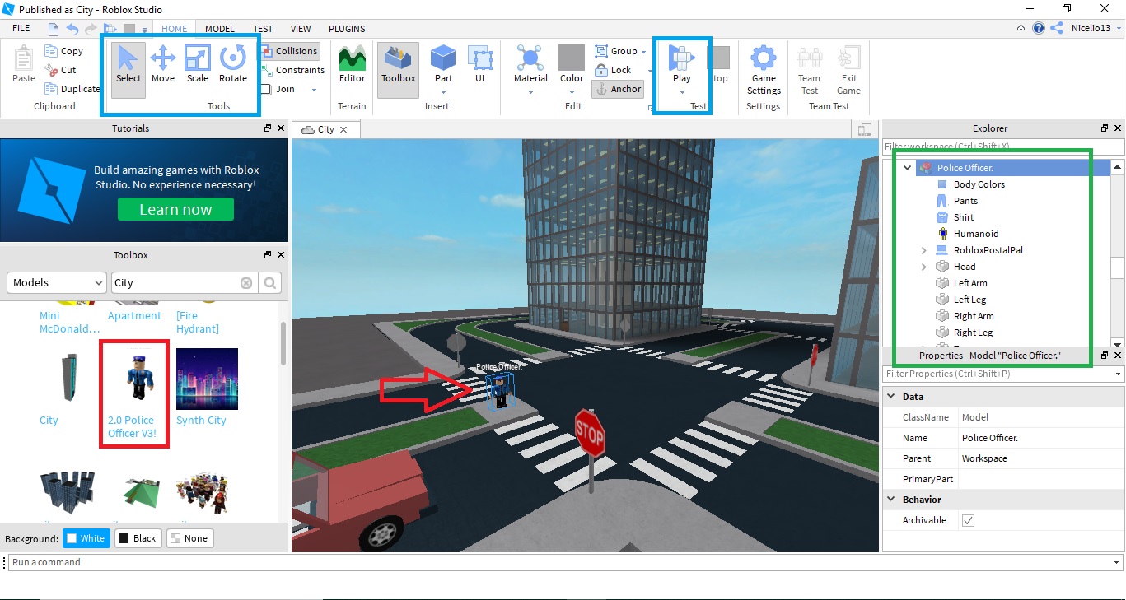Image resolution: width=1126 pixels, height=600 pixels.
Task: Anchor the selected part
Action: [x=618, y=89]
